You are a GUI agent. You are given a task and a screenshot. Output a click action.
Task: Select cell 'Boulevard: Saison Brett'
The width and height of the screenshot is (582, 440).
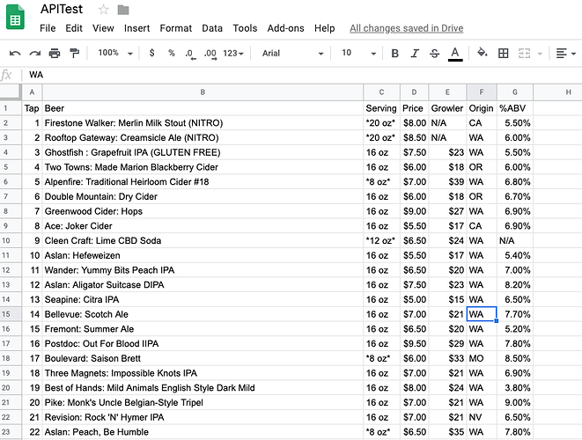[x=203, y=358]
